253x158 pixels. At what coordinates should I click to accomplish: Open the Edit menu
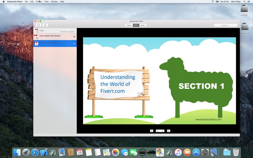(x=32, y=2)
